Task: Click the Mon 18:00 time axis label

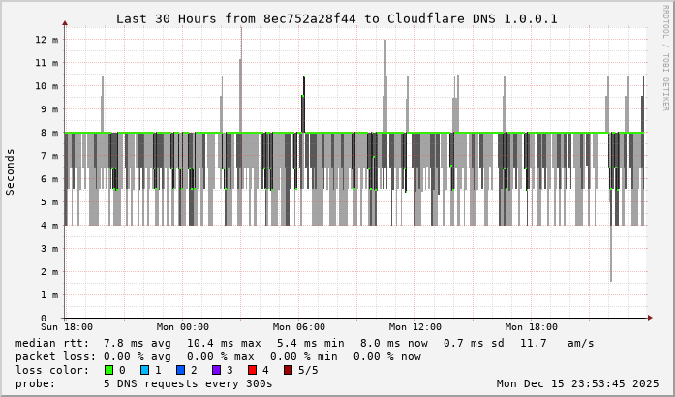Action: pyautogui.click(x=531, y=327)
